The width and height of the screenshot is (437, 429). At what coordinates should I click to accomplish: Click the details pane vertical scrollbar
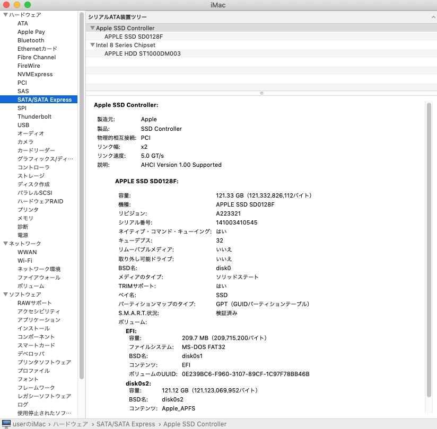tap(429, 249)
